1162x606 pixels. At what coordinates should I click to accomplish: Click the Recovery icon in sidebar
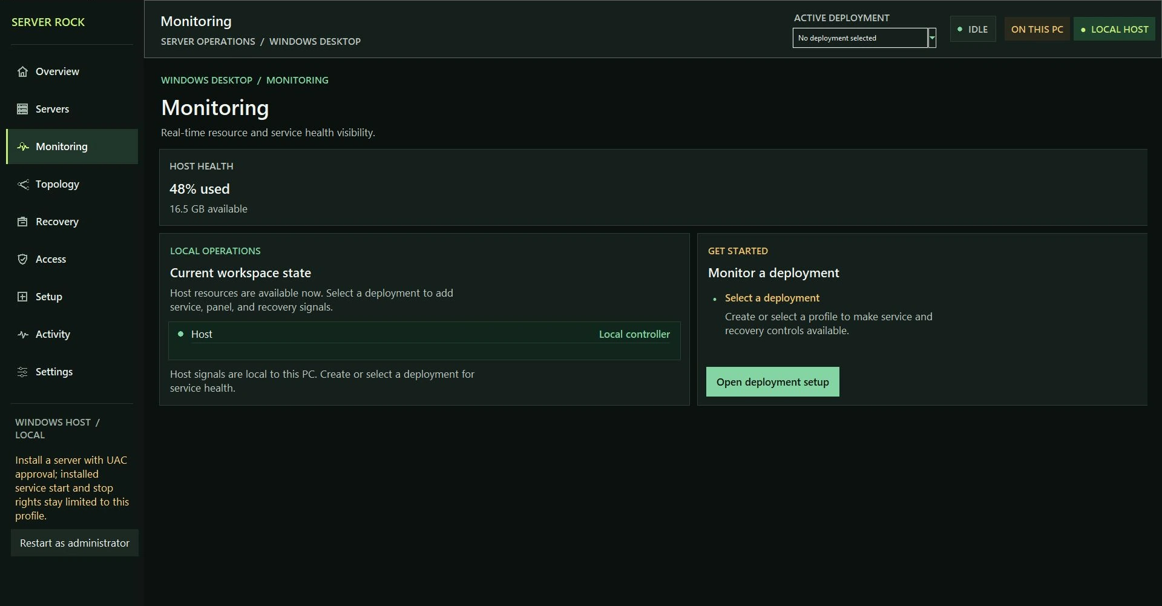point(22,222)
